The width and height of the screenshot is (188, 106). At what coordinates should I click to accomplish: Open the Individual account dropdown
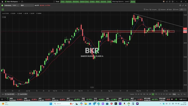[x=11, y=6]
